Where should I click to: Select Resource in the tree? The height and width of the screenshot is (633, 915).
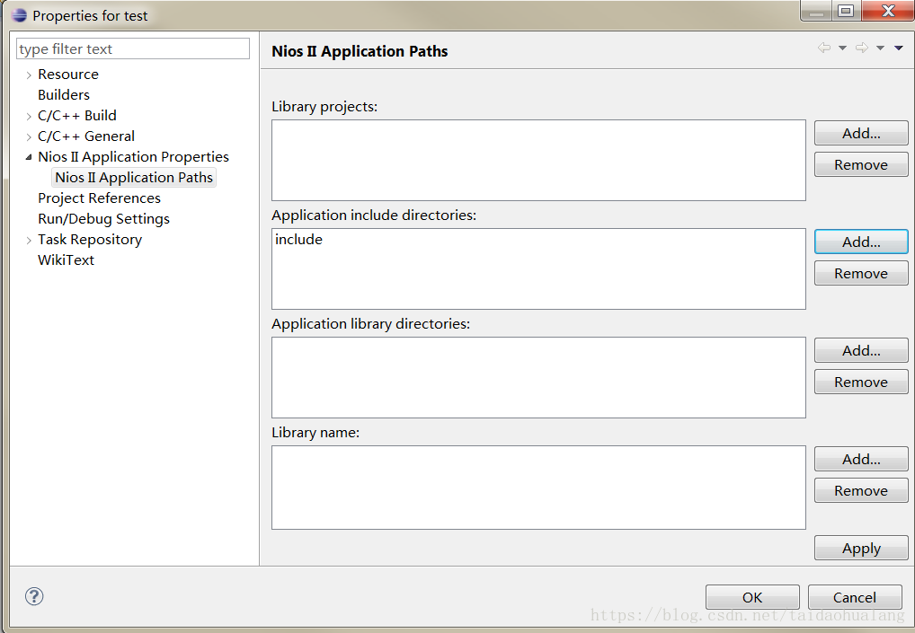(x=68, y=75)
